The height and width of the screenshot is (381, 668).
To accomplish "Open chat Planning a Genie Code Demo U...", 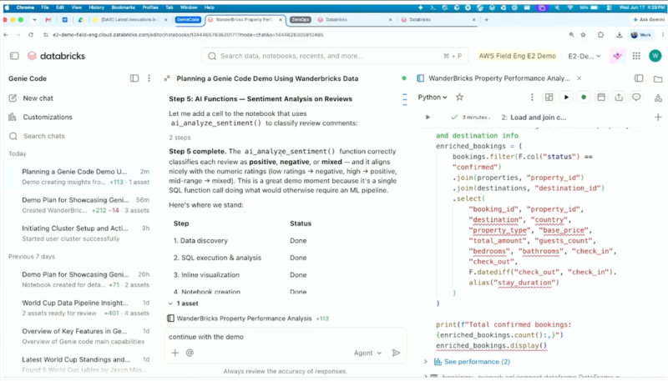I will (78, 177).
